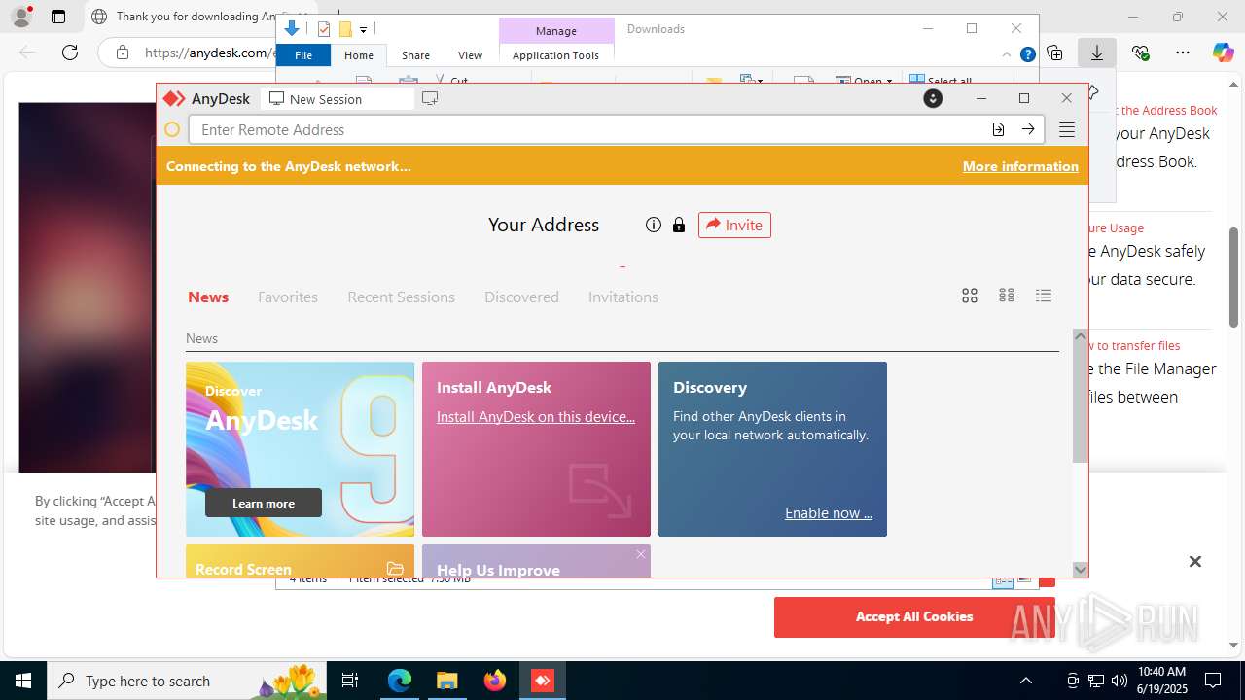Open file browse icon in the address field
This screenshot has width=1245, height=700.
998,129
